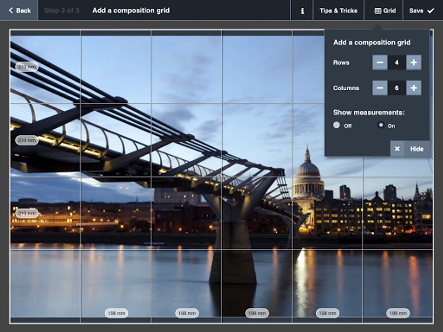Click the Rows value field showing 4
Screen dimensions: 443x332
(x=397, y=63)
